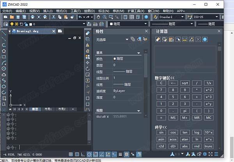Open the Layer Properties Manager icon
This screenshot has height=162, width=234.
coord(5,24)
